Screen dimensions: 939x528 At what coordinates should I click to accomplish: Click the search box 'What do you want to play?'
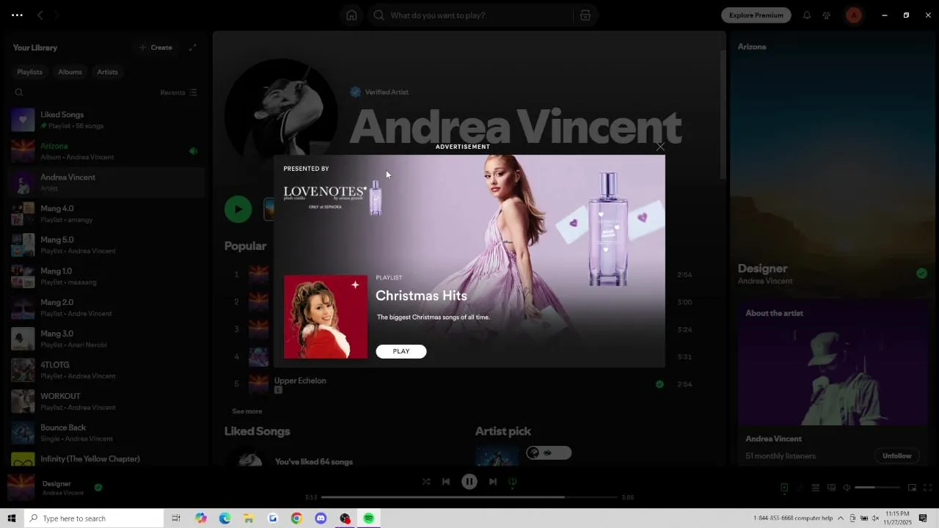pyautogui.click(x=469, y=15)
